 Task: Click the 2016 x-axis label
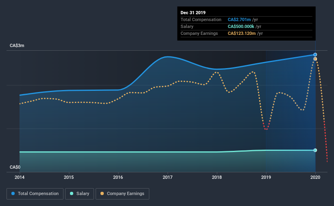pos(118,177)
